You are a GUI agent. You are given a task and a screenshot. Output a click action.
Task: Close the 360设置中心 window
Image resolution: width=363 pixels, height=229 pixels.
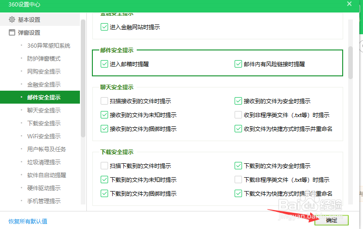(x=349, y=4)
